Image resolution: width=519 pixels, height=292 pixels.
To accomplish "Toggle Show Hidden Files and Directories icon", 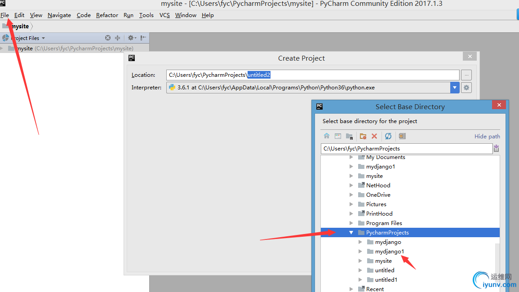I will coord(402,136).
